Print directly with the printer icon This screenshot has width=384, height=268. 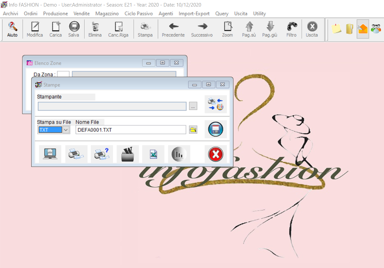76,154
